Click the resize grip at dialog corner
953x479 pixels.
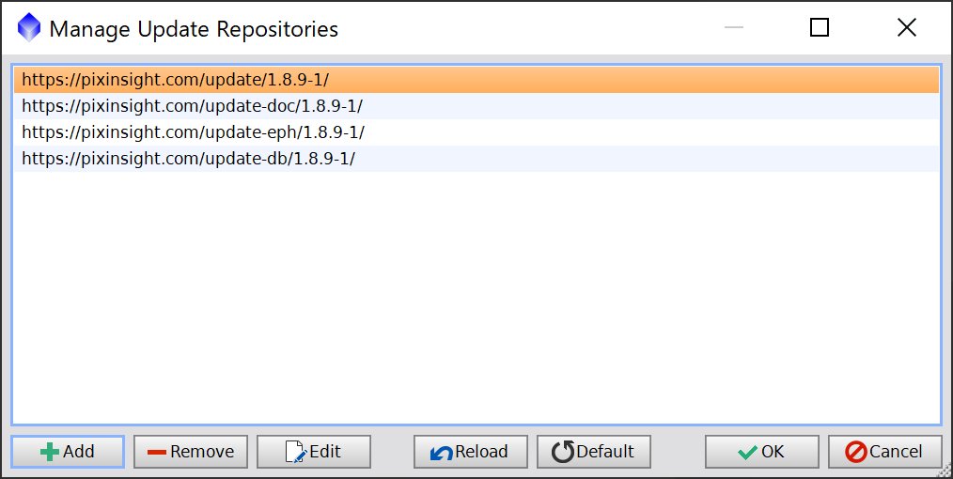tap(945, 471)
